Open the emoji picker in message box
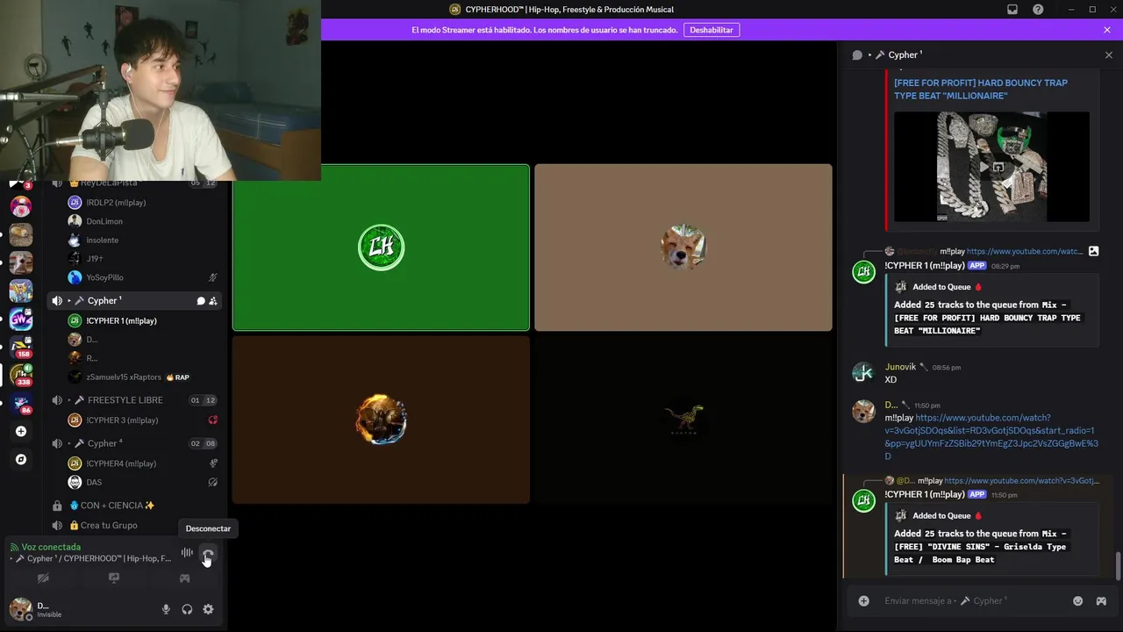The image size is (1123, 632). click(1078, 601)
